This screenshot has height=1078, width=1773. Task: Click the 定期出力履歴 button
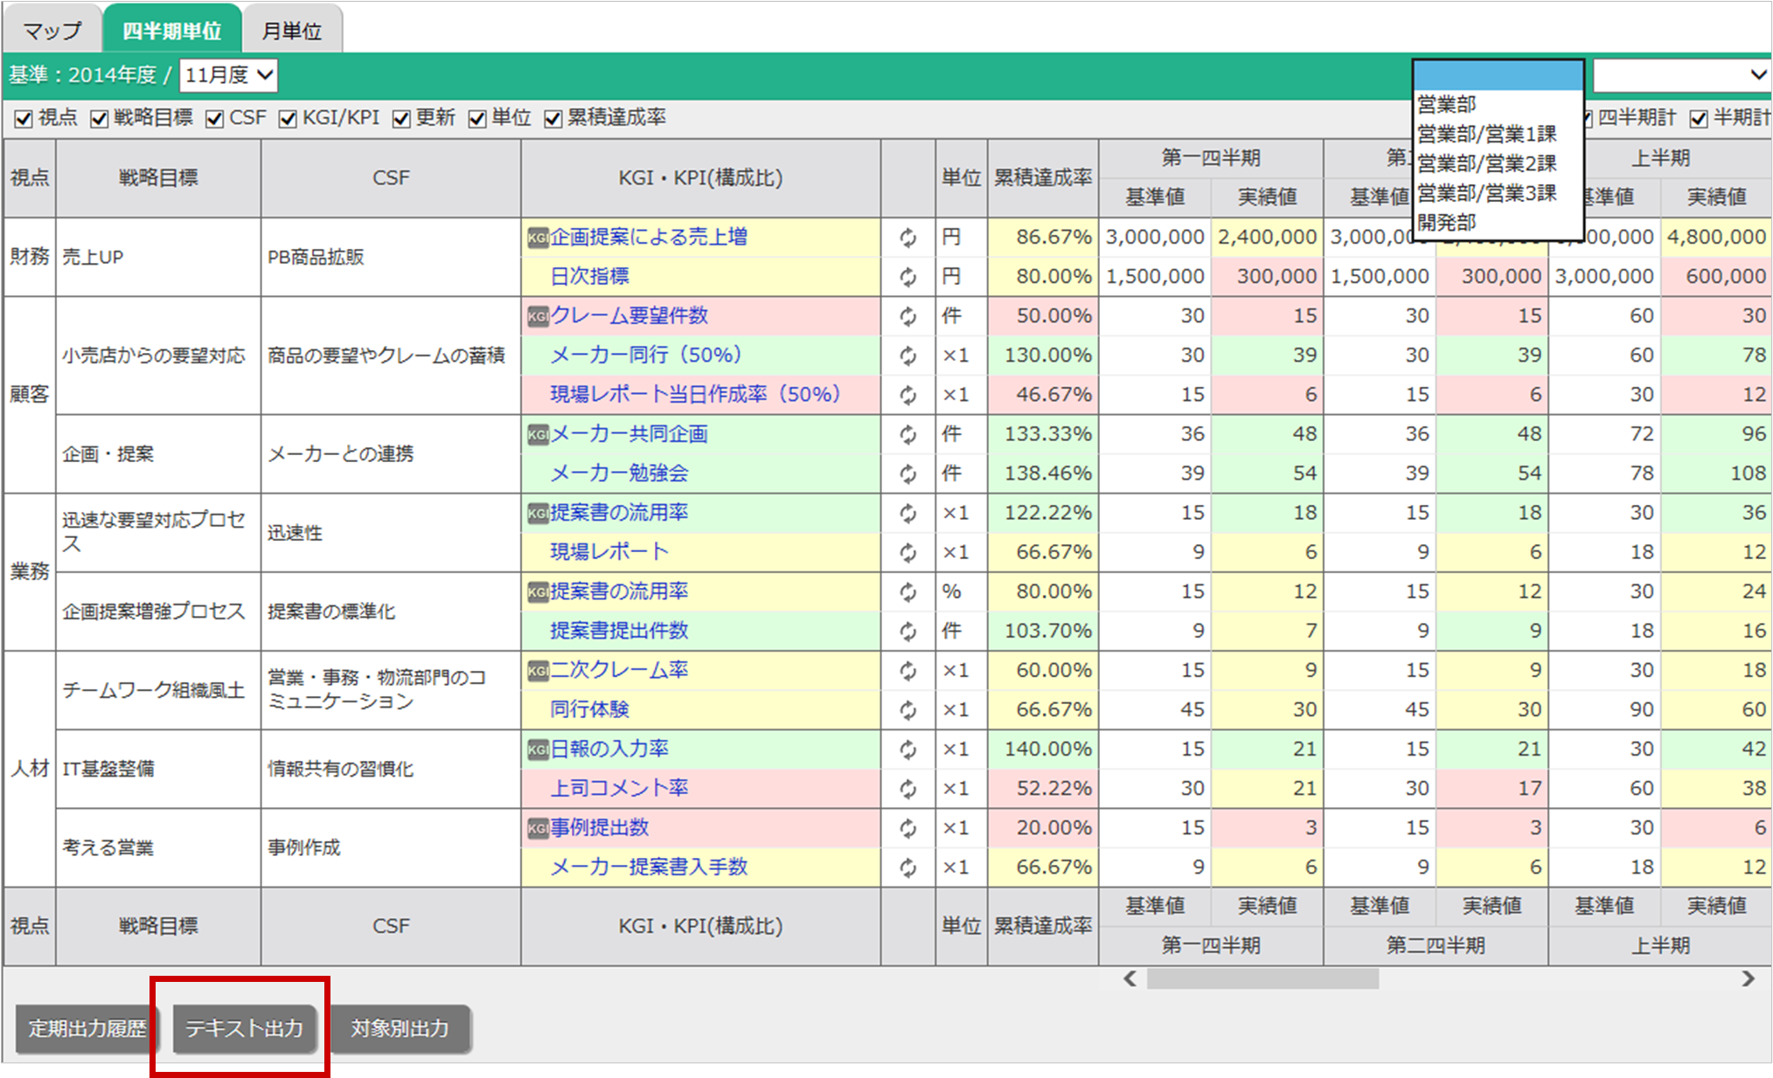[x=87, y=1028]
